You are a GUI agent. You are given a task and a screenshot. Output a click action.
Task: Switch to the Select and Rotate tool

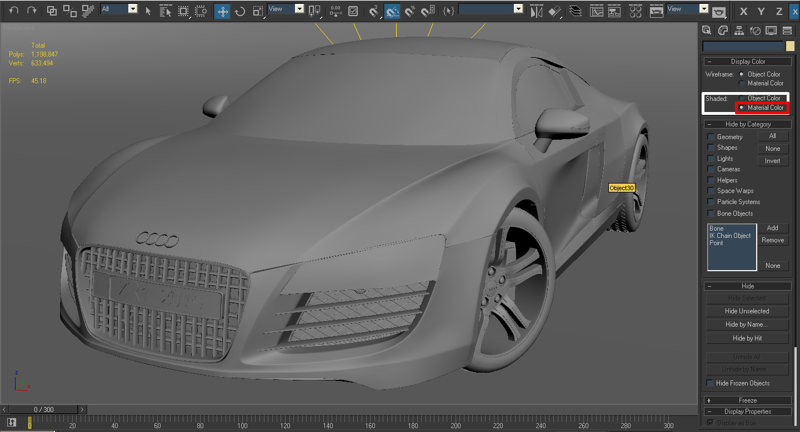240,11
